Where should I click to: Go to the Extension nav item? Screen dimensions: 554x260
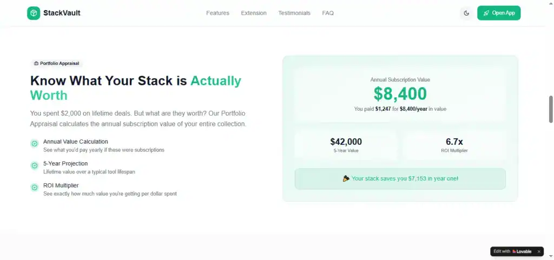(254, 13)
